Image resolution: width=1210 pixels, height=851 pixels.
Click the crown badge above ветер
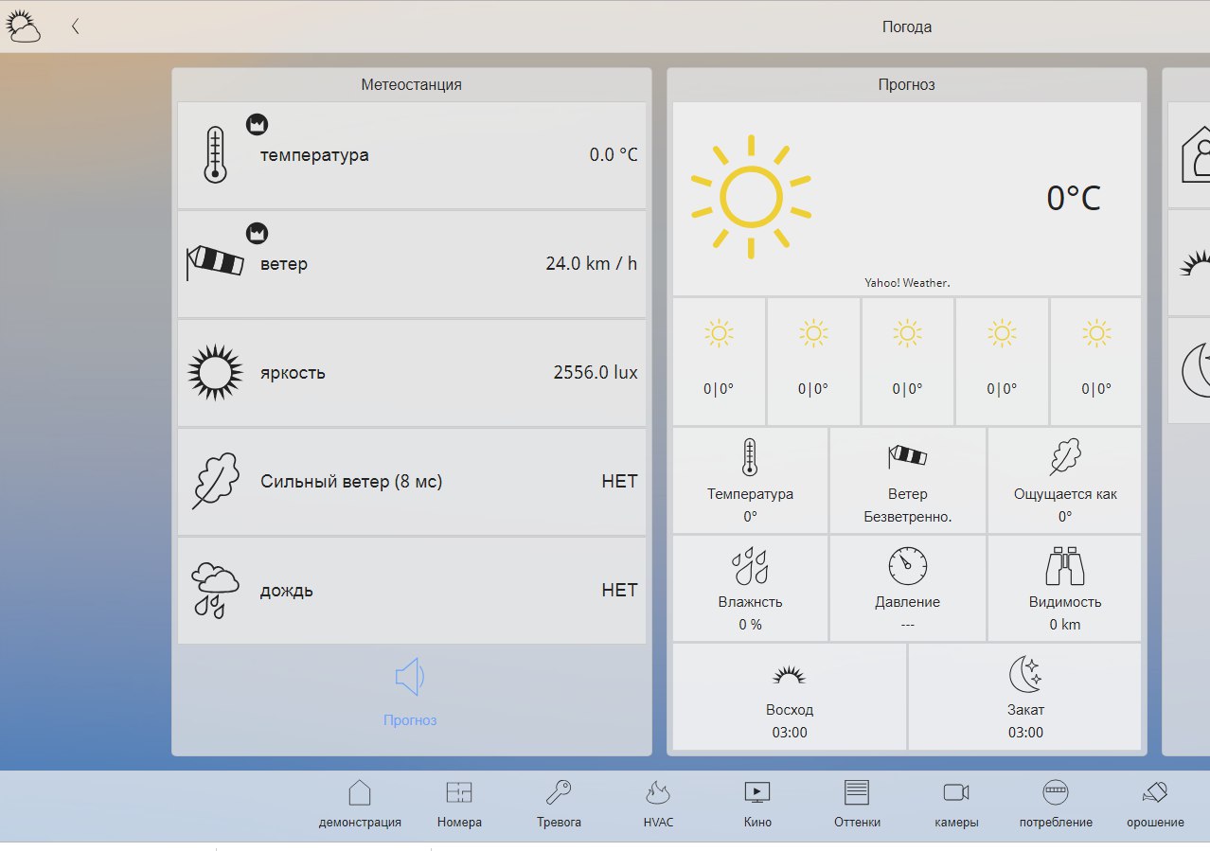(257, 233)
